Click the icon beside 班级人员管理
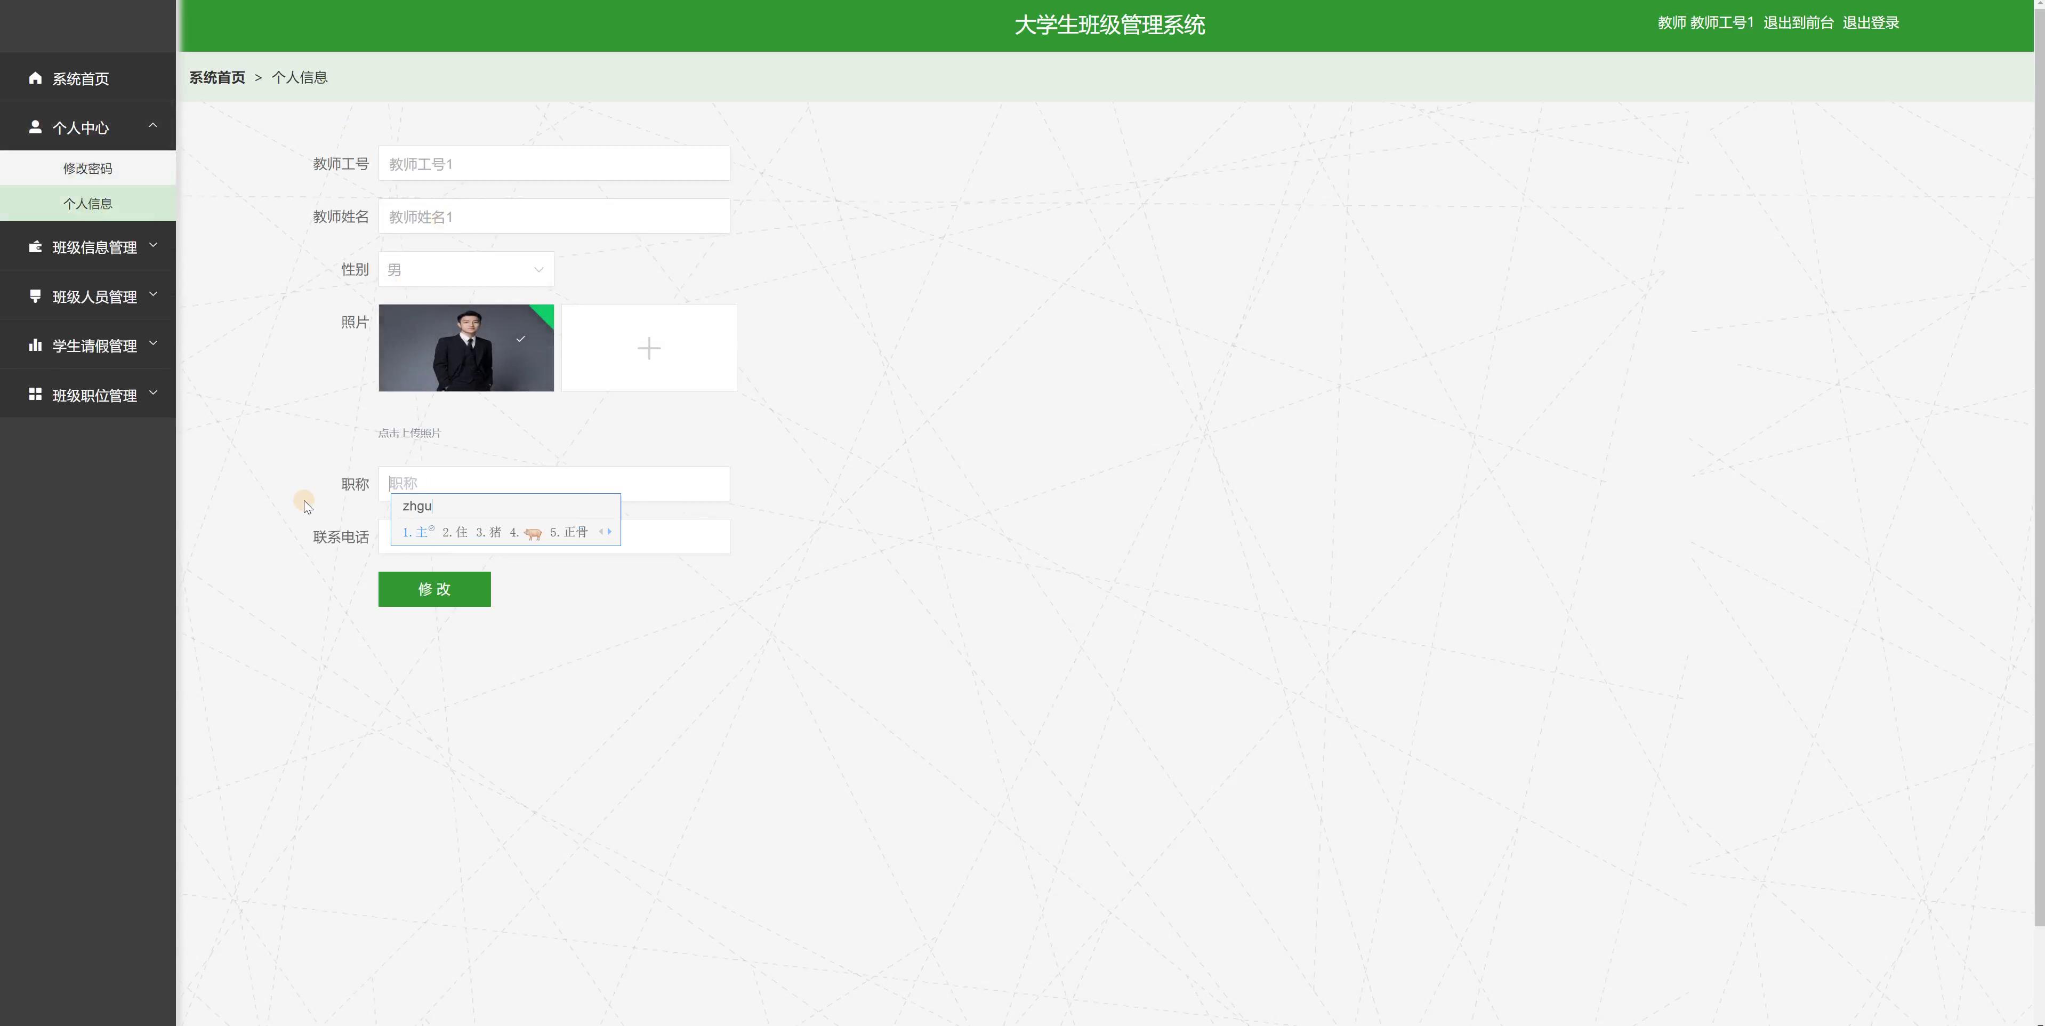Screen dimensions: 2045x1026 click(35, 296)
